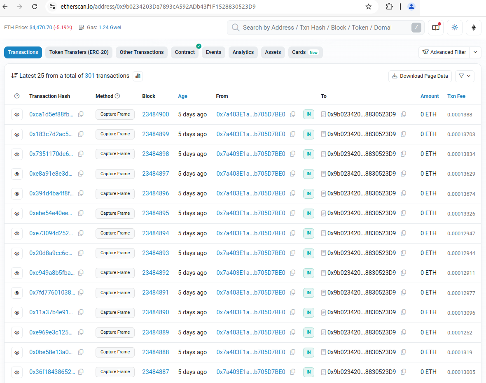Click Method column help question icon
Screen dimensions: 486x383
coord(117,96)
